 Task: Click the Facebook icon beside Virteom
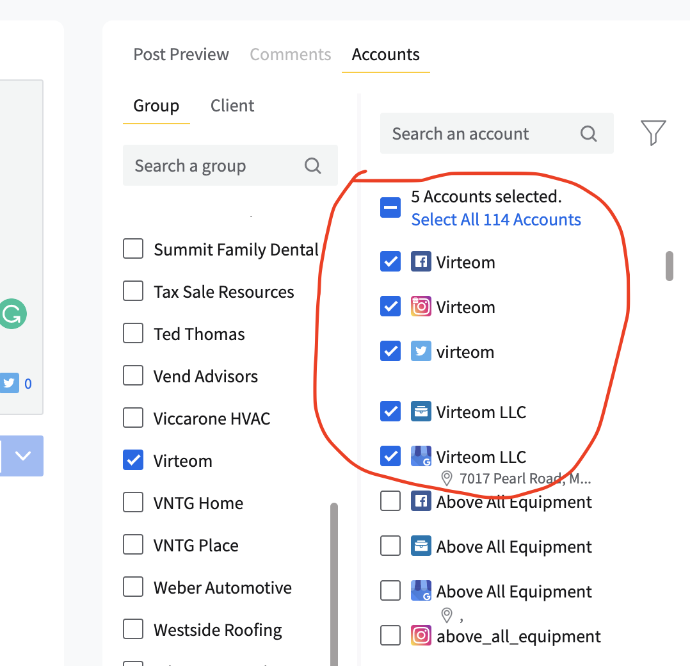tap(421, 262)
